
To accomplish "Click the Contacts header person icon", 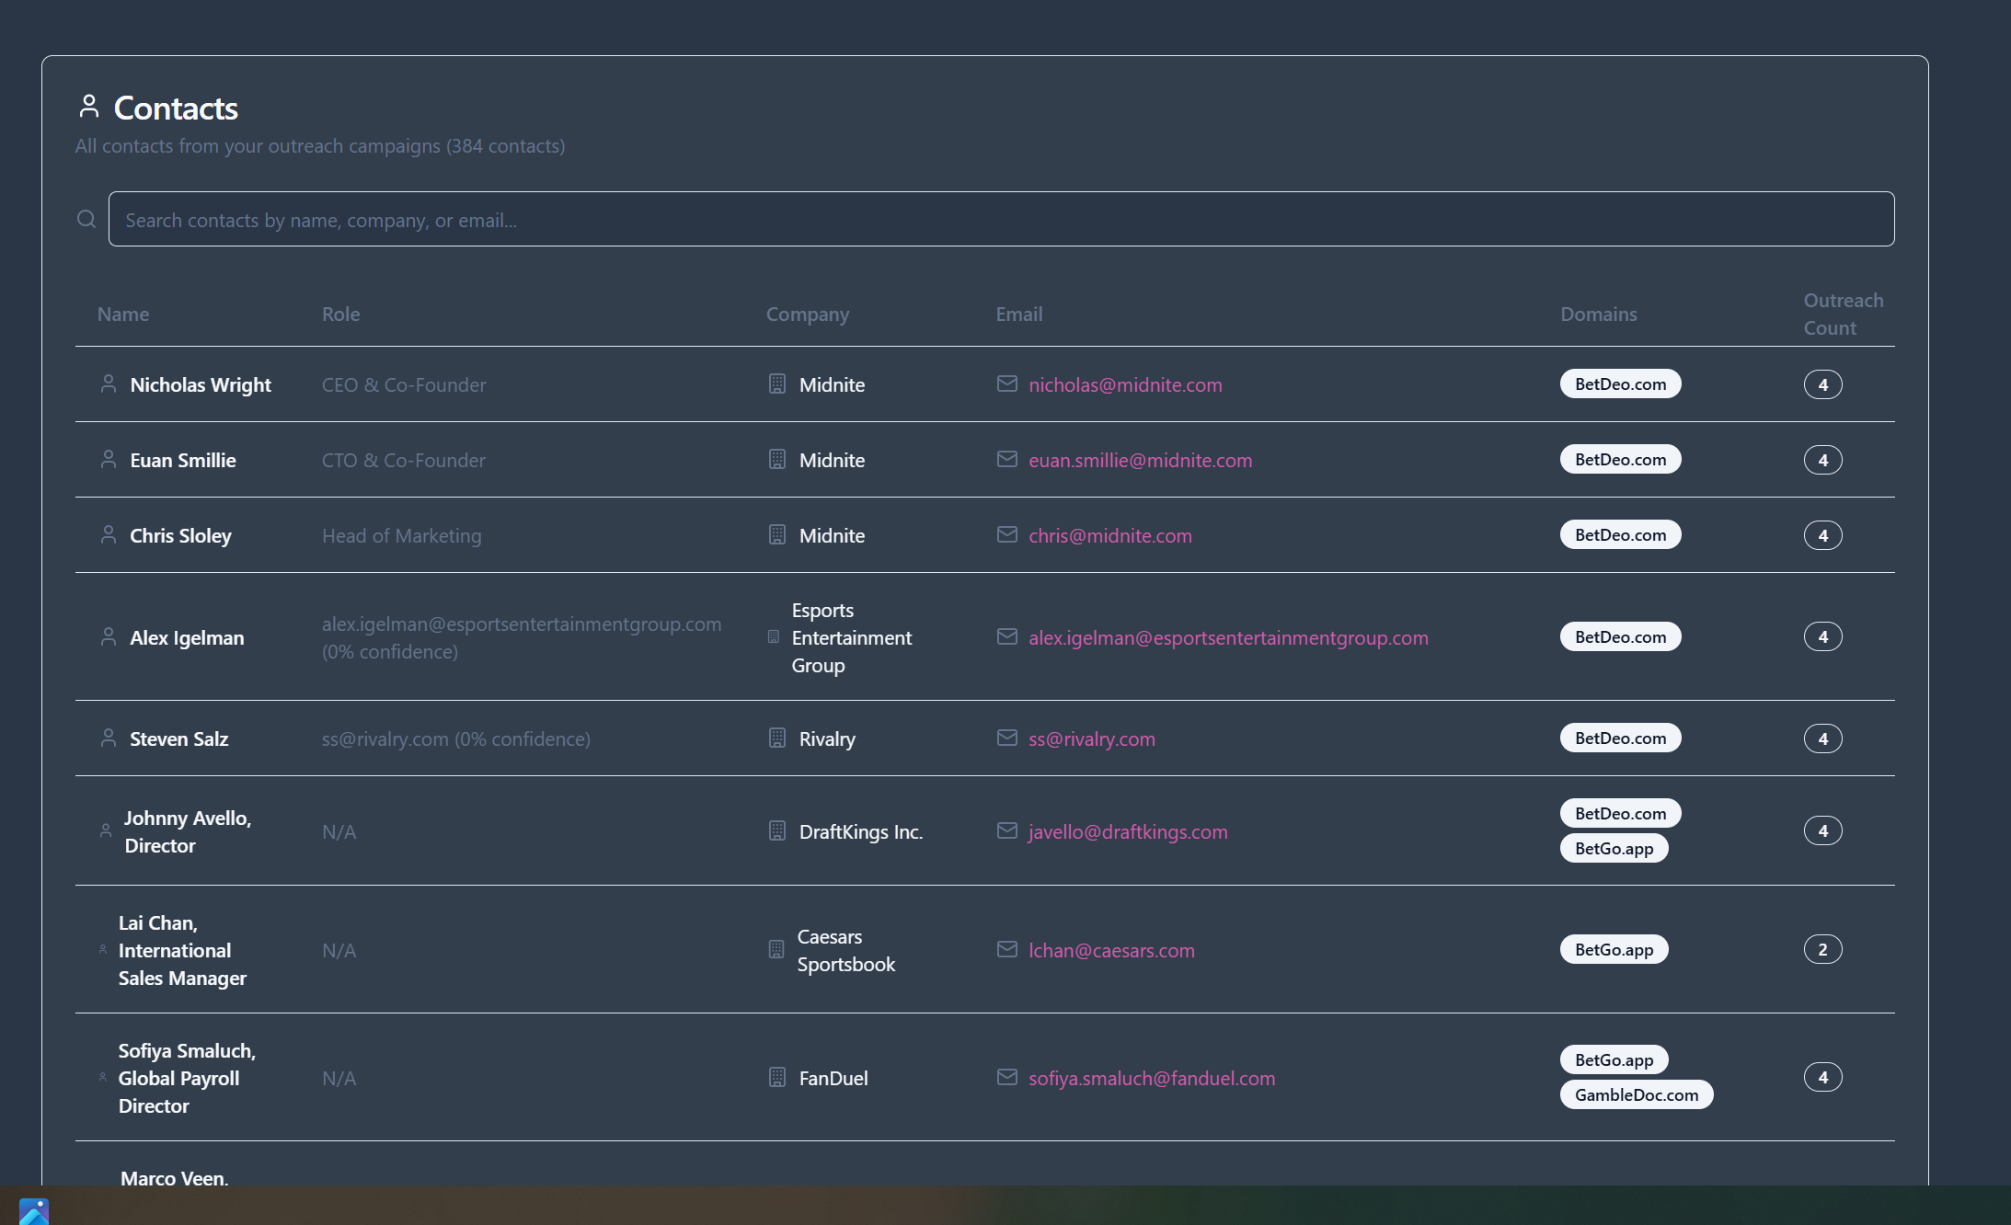I will coord(89,107).
